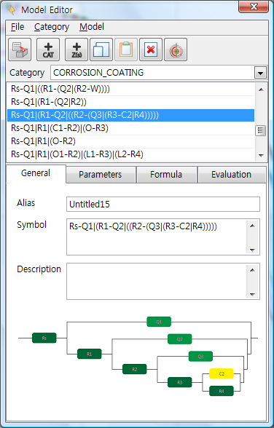The image size is (274, 428).
Task: Expand the Category combo box dropdown
Action: point(260,73)
